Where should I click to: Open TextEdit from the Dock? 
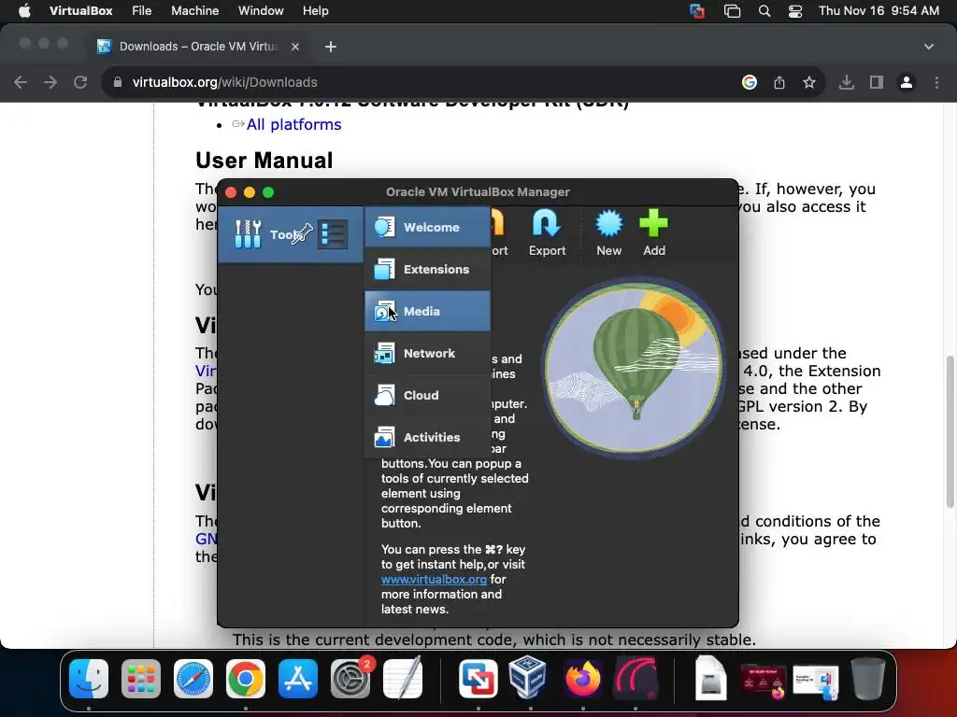point(403,678)
